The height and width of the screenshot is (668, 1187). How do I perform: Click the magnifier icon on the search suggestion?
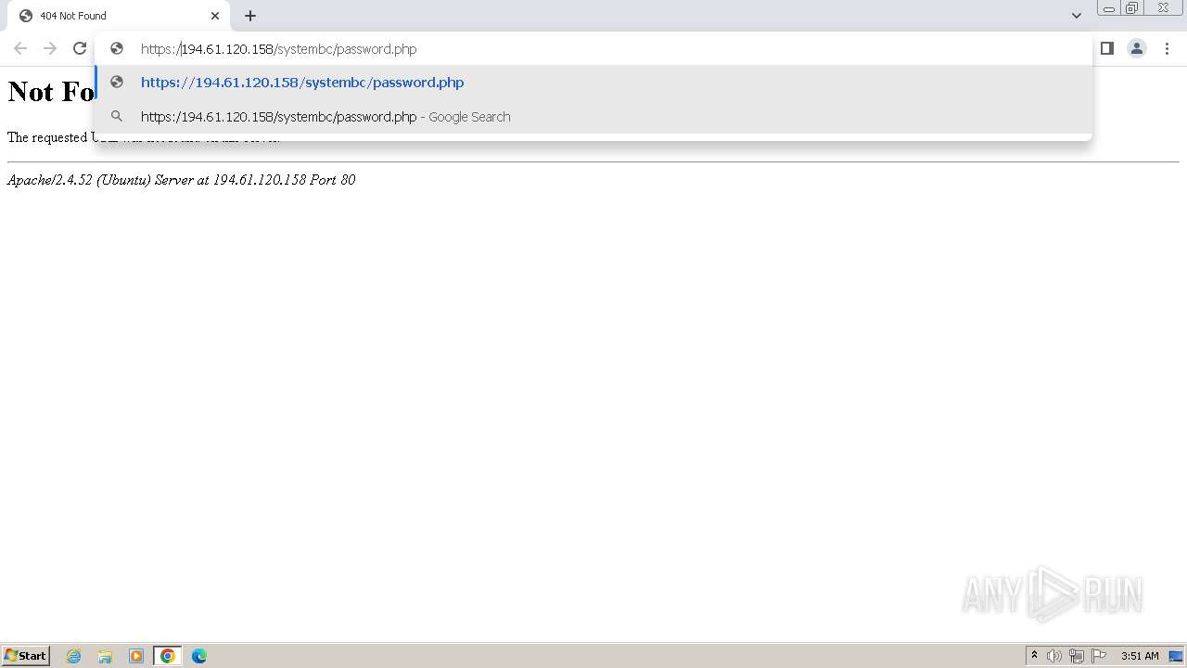117,116
